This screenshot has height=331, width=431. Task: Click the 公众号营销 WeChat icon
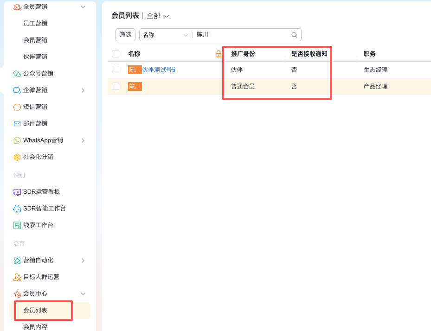[x=17, y=74]
